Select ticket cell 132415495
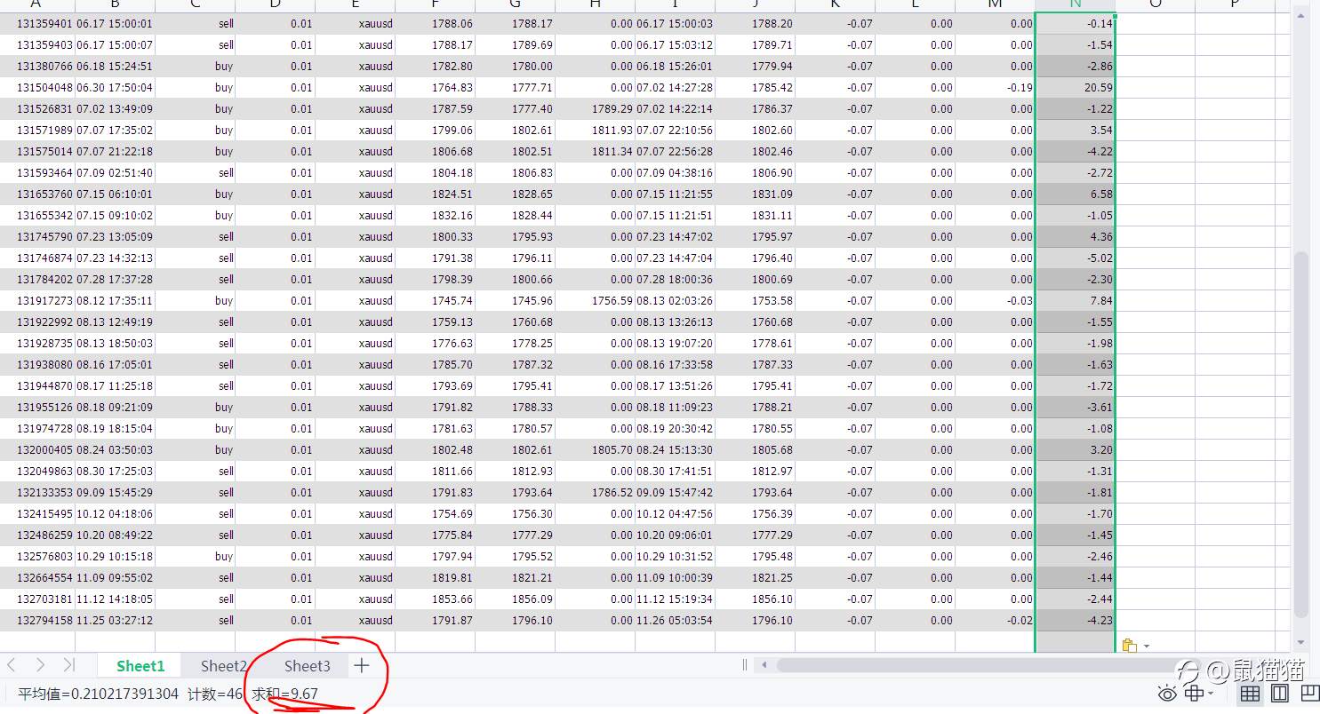Screen dimensions: 1320x714 [x=37, y=514]
